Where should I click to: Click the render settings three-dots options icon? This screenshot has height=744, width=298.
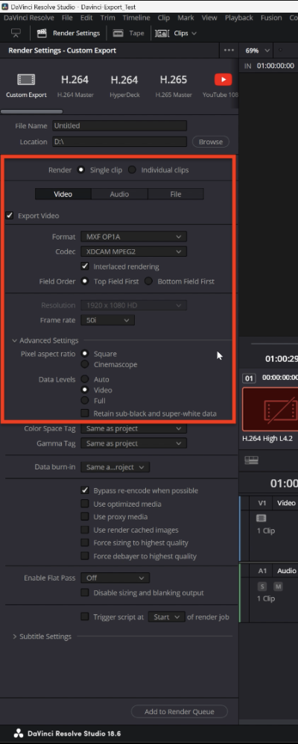click(229, 50)
